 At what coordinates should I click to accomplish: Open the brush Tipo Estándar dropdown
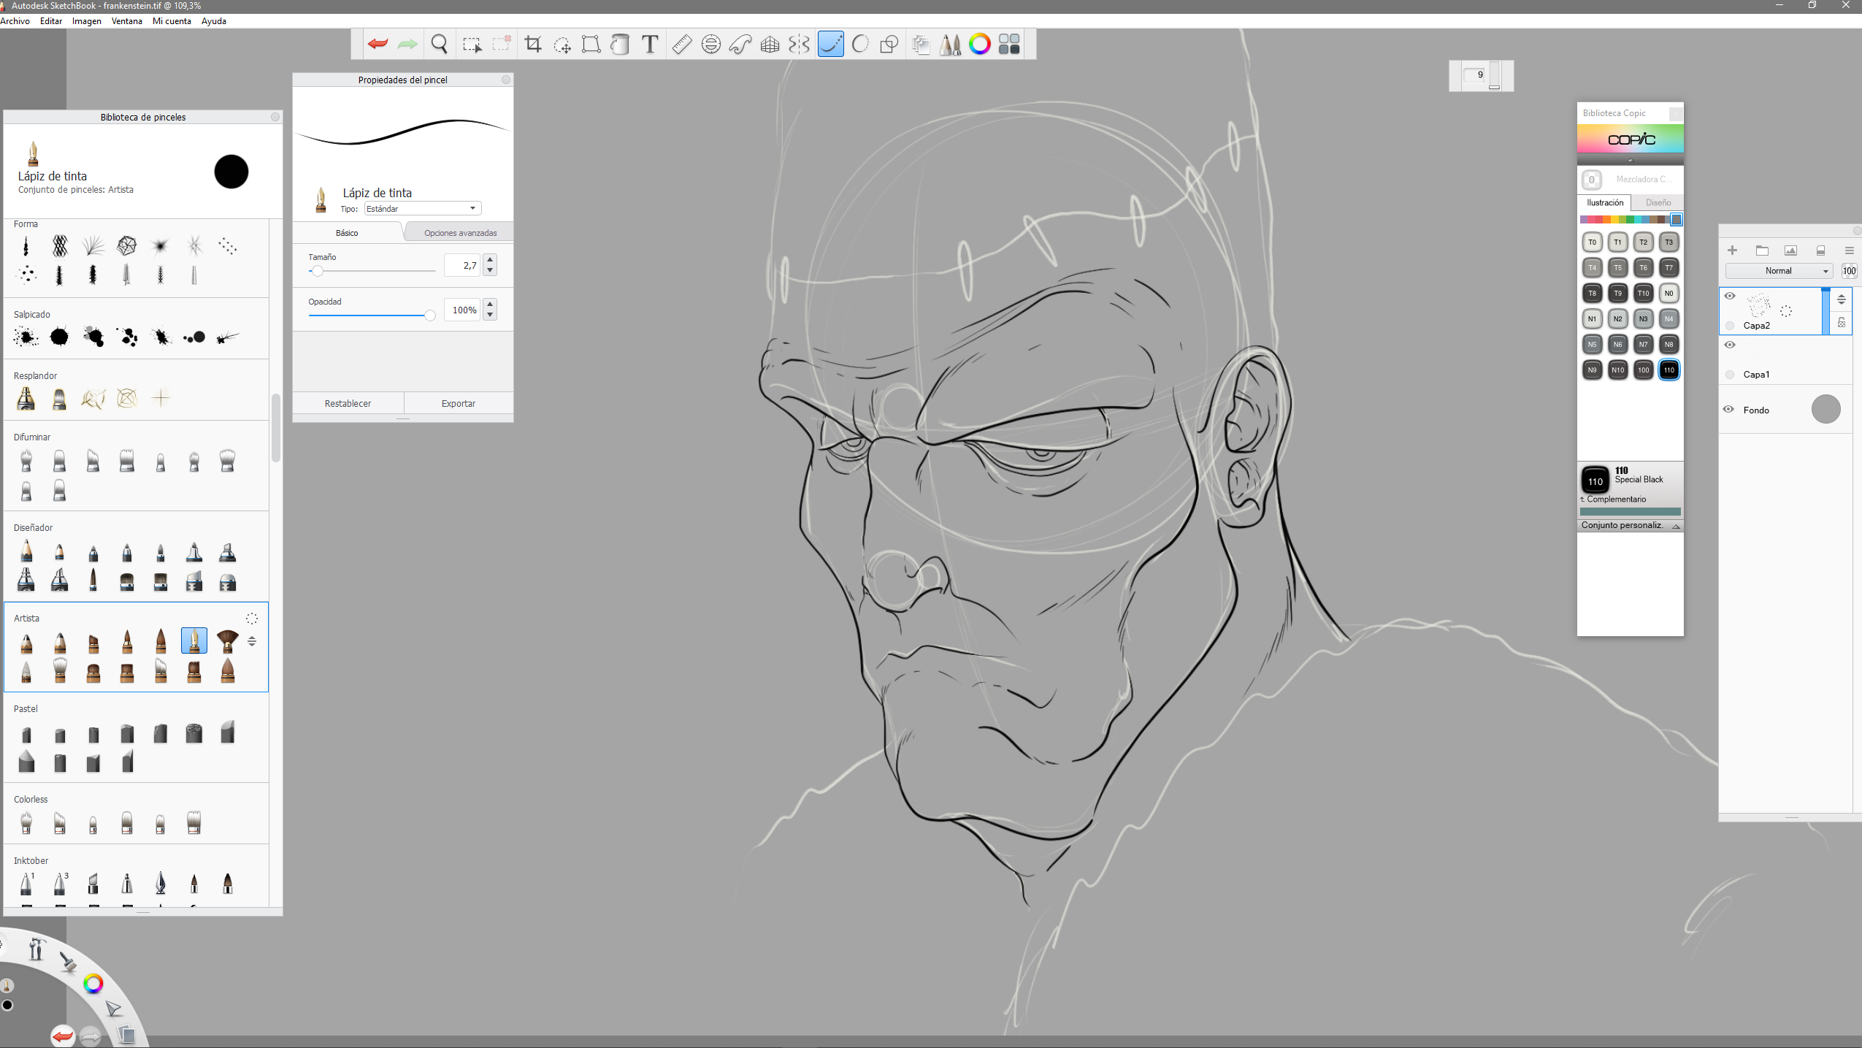click(x=422, y=209)
